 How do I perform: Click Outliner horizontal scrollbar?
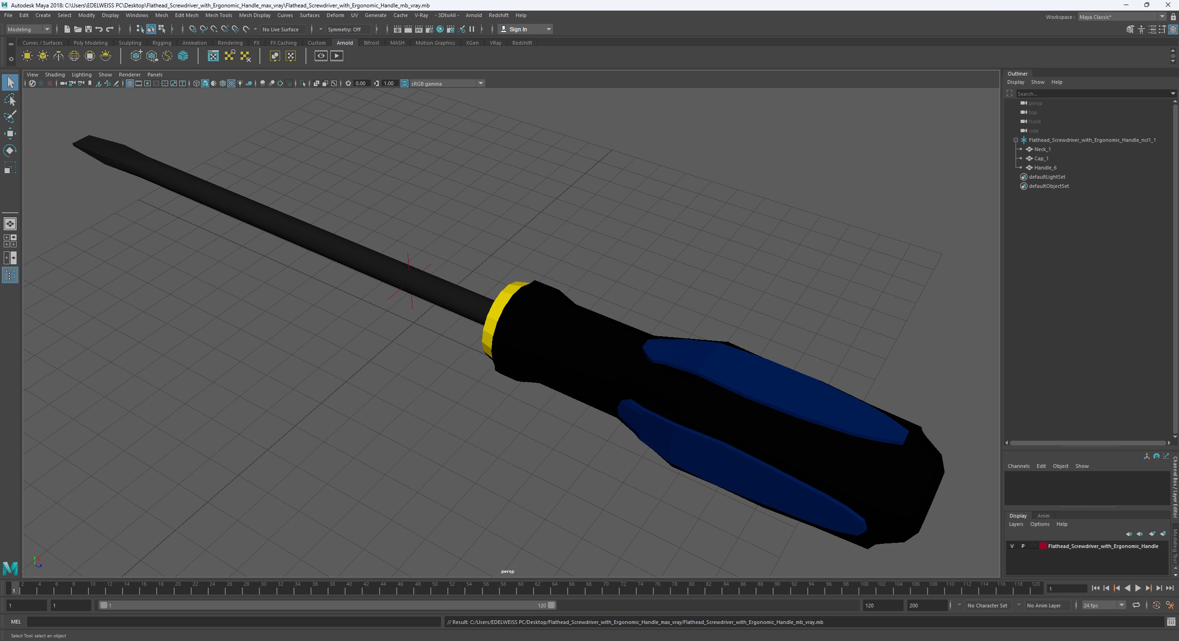pyautogui.click(x=1088, y=443)
